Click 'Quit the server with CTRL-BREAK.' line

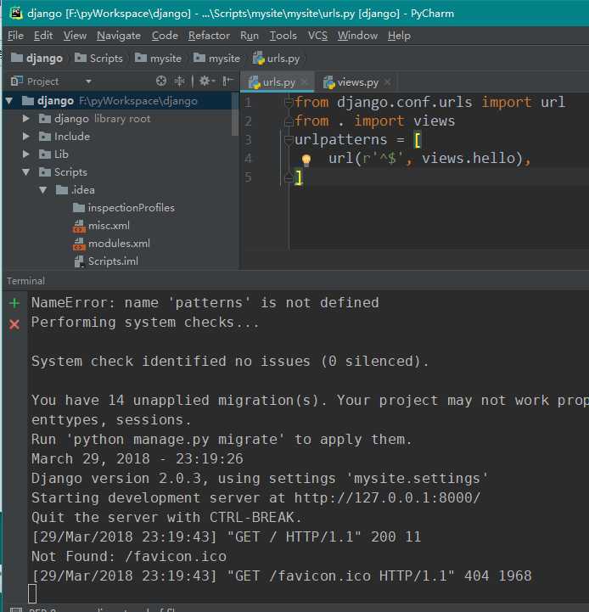click(x=166, y=518)
